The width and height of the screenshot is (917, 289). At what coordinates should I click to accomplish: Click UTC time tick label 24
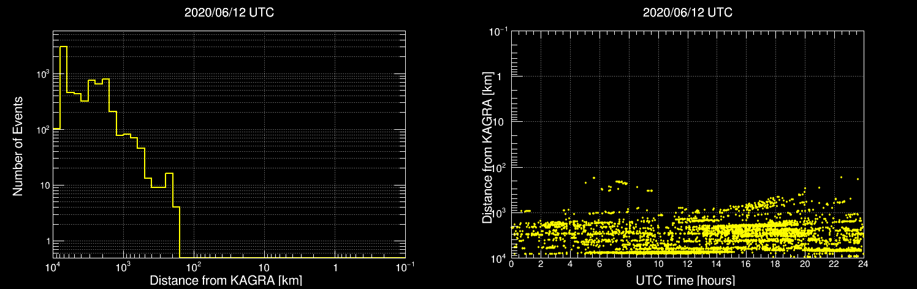pyautogui.click(x=863, y=264)
